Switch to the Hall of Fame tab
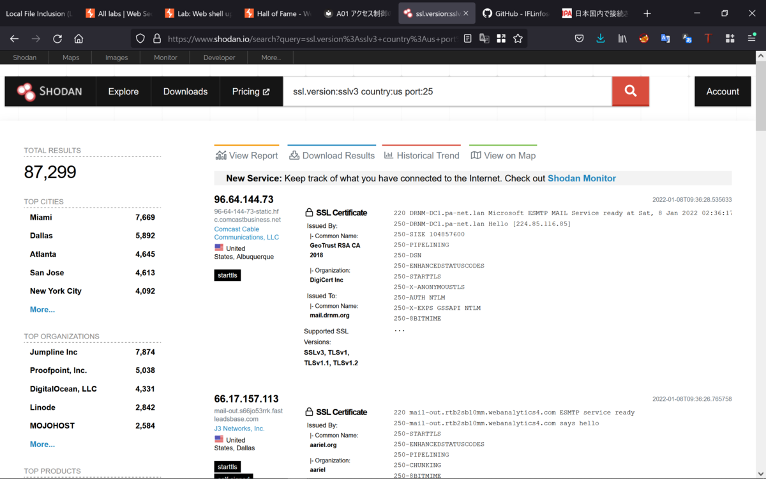The width and height of the screenshot is (766, 479). [278, 13]
